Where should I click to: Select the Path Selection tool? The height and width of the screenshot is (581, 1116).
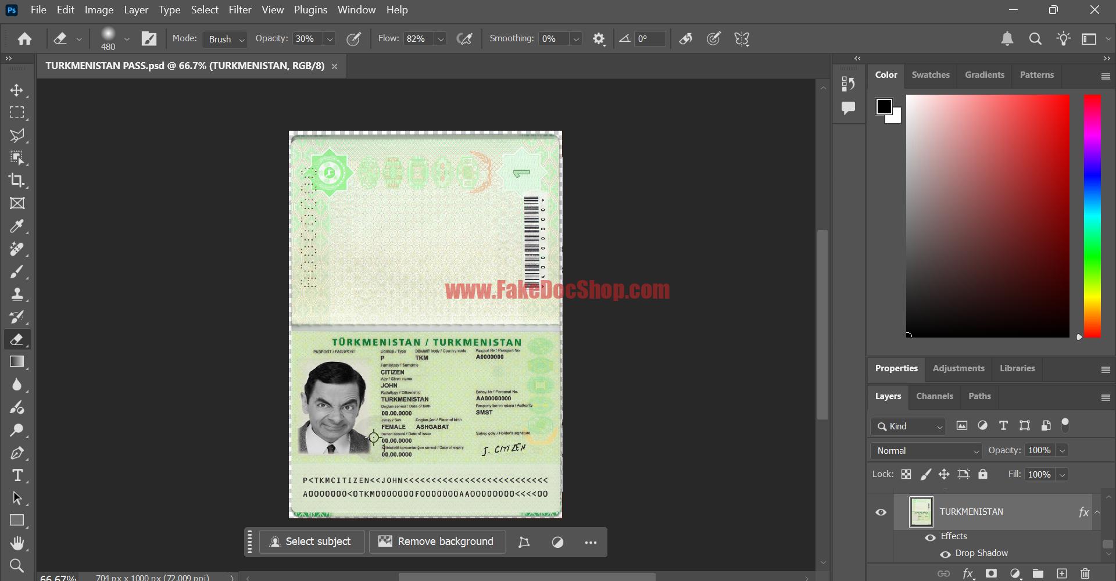pyautogui.click(x=17, y=498)
